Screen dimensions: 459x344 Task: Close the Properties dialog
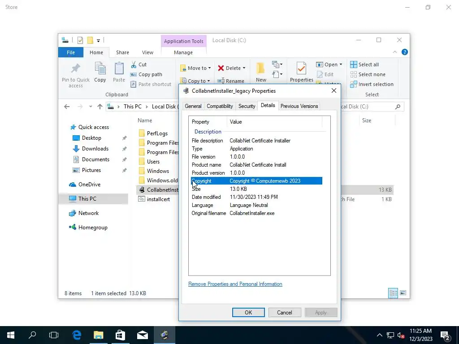333,90
